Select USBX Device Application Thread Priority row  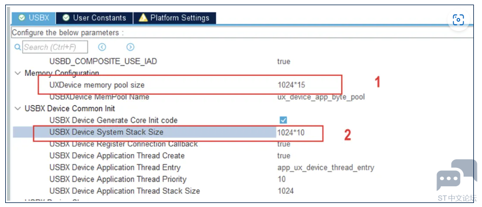[118, 179]
